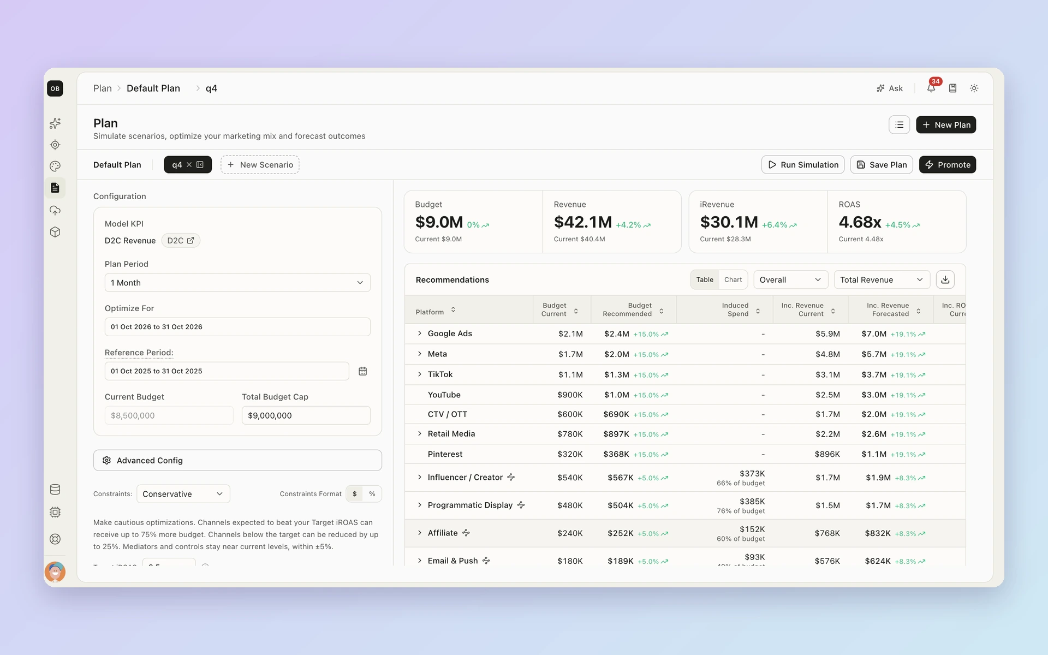Open the cloud upload sidebar icon

point(55,210)
